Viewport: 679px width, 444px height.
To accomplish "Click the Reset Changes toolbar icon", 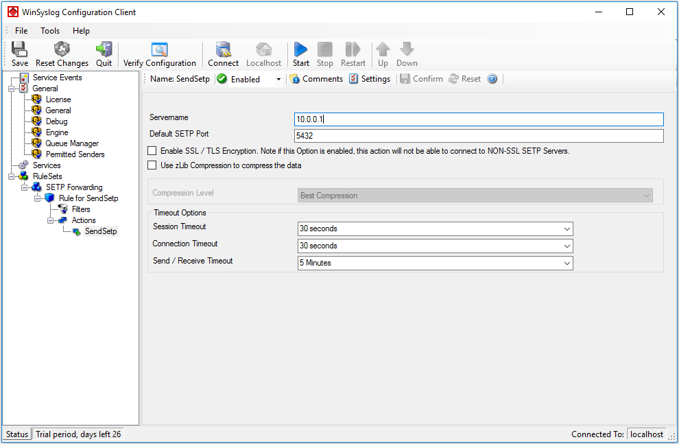I will click(62, 55).
